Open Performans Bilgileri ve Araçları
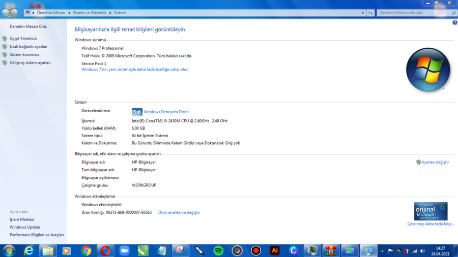 tap(37, 235)
